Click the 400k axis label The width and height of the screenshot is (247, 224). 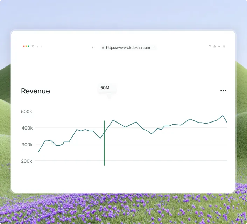[x=27, y=128]
